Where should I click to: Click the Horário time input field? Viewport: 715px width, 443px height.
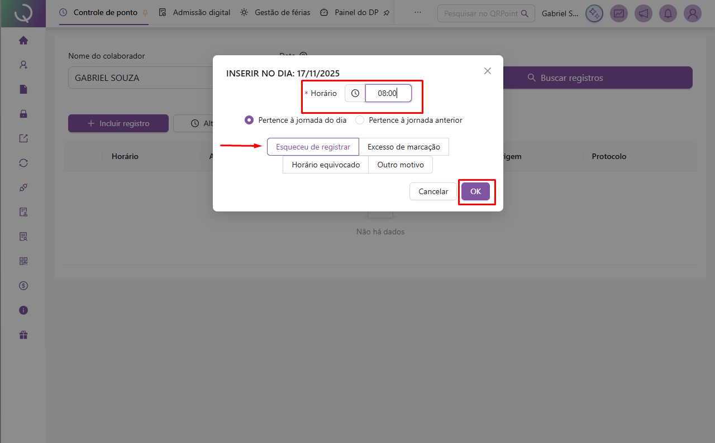tap(388, 93)
